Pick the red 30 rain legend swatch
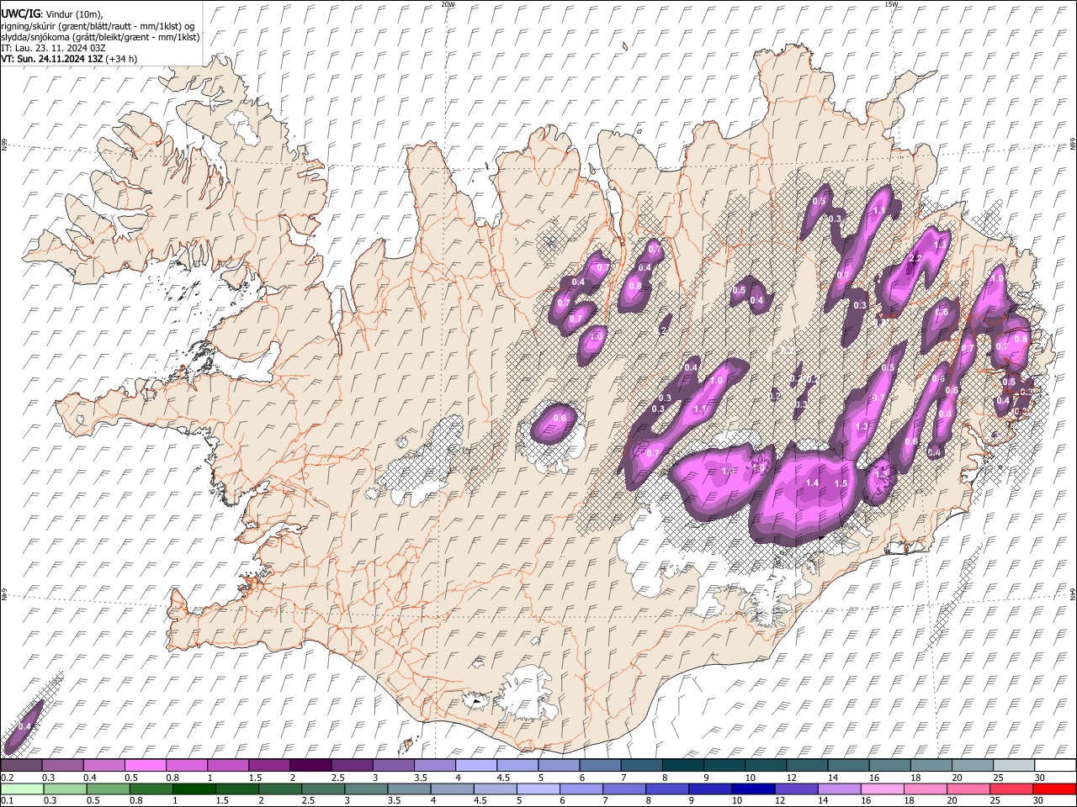Image resolution: width=1077 pixels, height=807 pixels. pos(1053,789)
